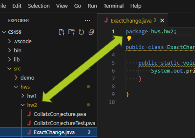
Task: Open the Go menu
Action: click(77, 6)
